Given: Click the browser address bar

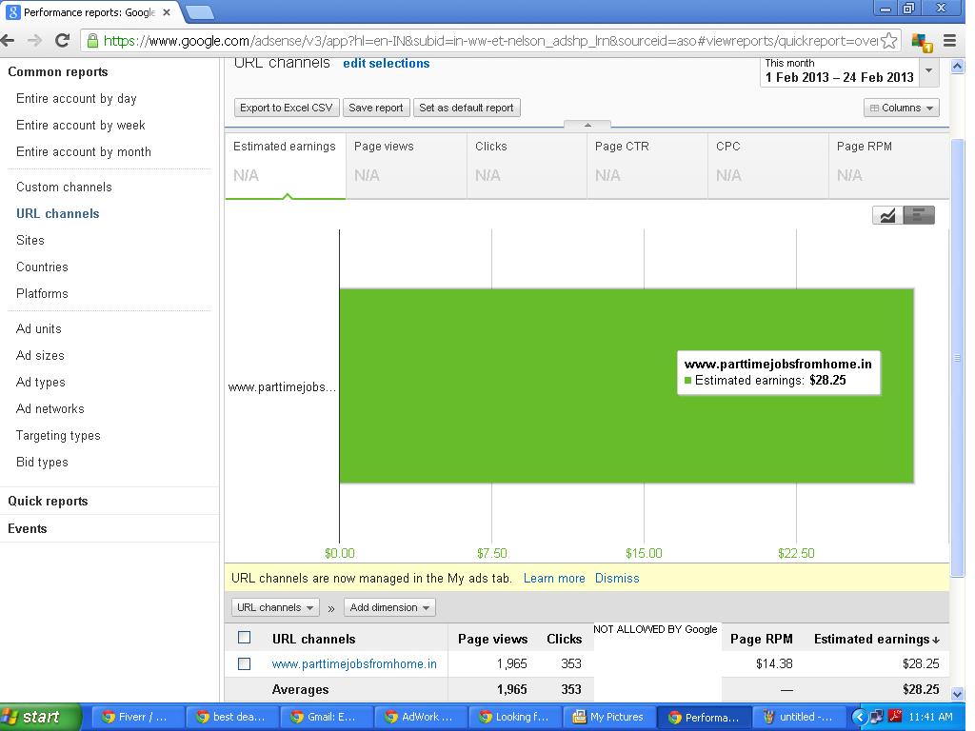Looking at the screenshot, I should coord(489,41).
